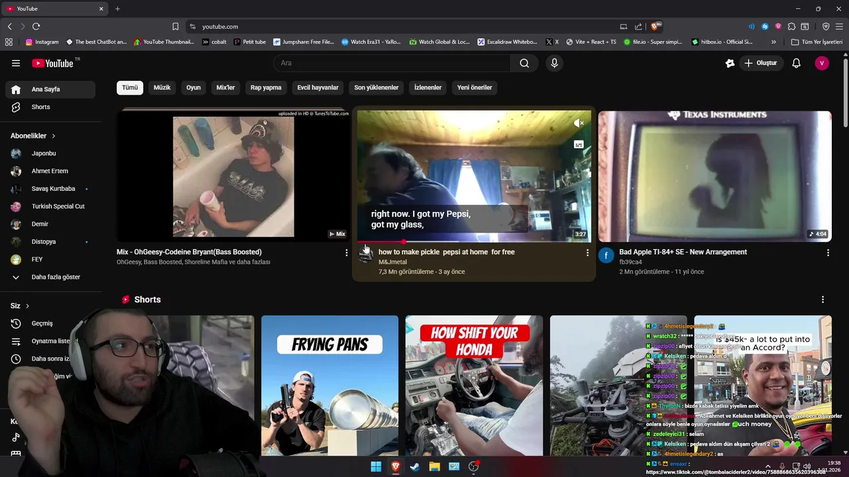Open the account avatar menu
Image resolution: width=849 pixels, height=477 pixels.
[822, 63]
